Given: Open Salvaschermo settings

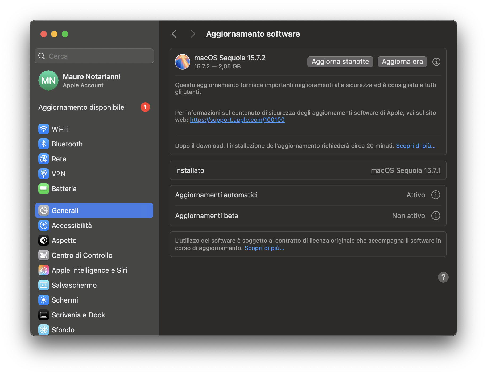Looking at the screenshot, I should click(x=74, y=285).
